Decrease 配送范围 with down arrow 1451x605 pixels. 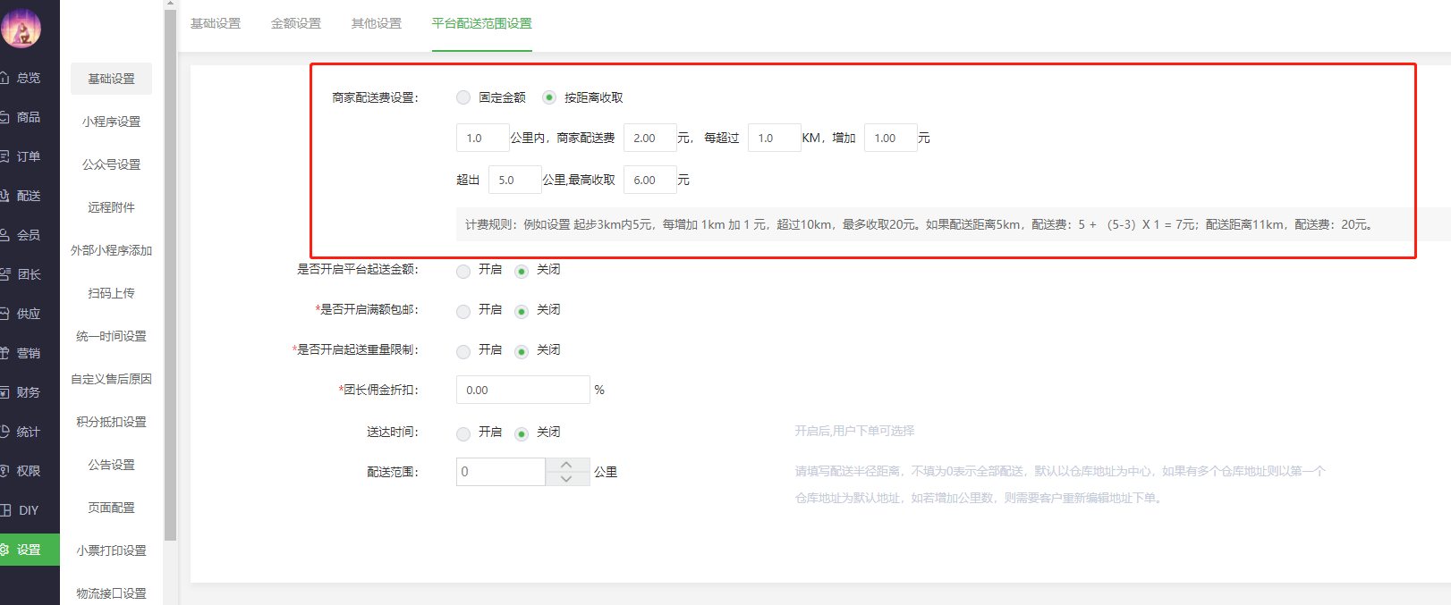point(566,479)
